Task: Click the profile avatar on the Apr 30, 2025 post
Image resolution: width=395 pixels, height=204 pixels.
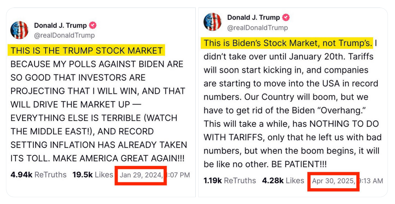Action: point(212,22)
